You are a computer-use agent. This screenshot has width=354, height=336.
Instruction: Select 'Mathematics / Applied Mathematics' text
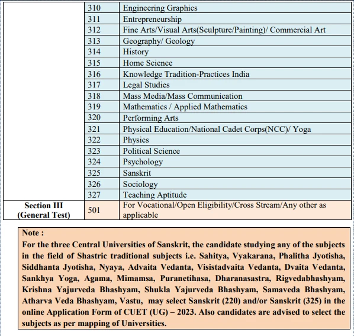click(185, 106)
